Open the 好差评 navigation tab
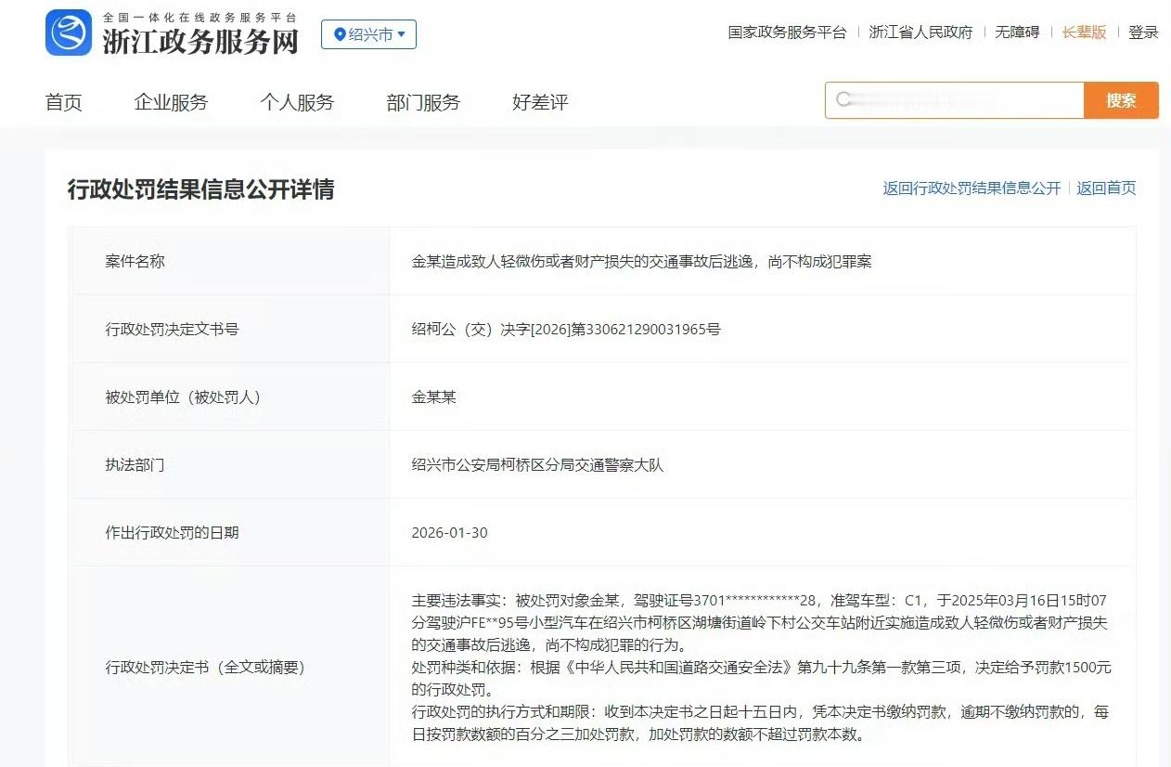The image size is (1171, 767). pos(538,103)
